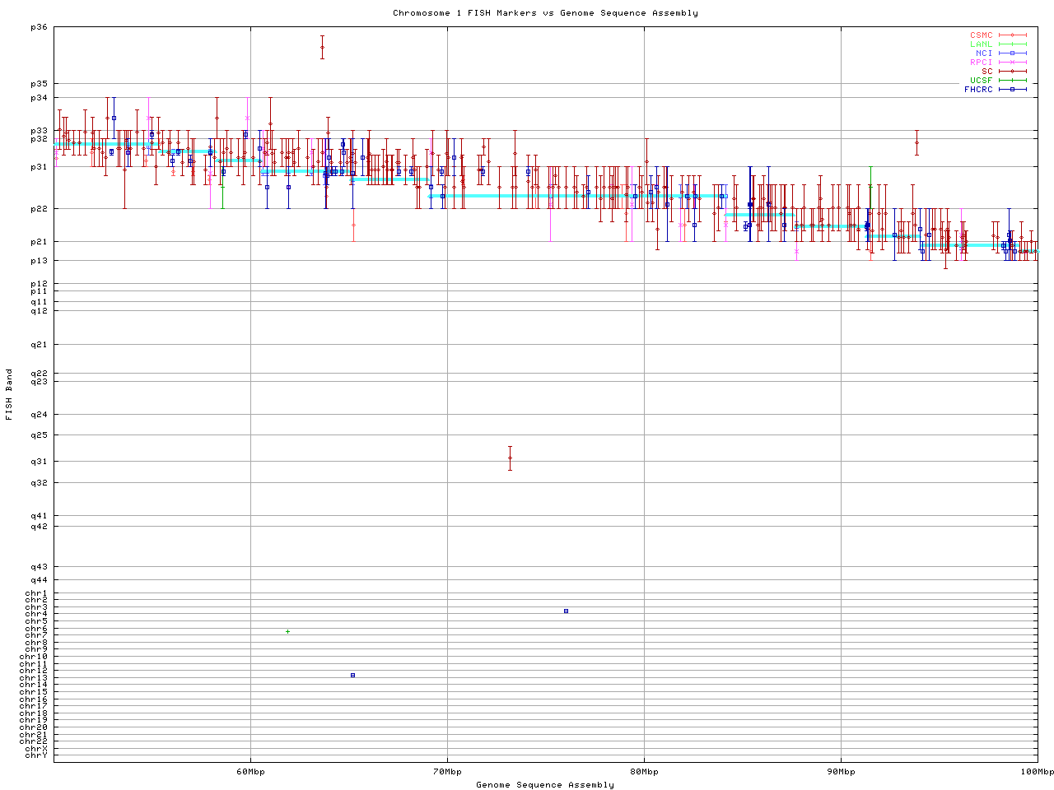
Task: Click the RPCI magenta legend marker
Action: point(1012,63)
